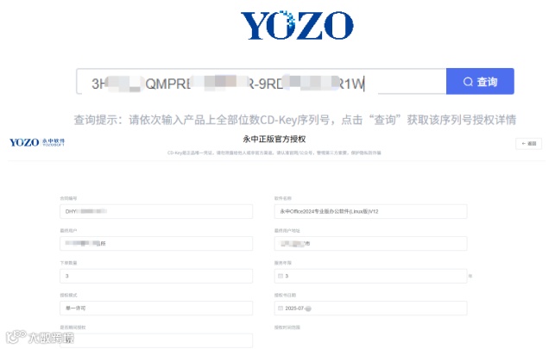Viewport: 555px width, 349px height.
Task: Click the 永中正版官方授权 page title
Action: [x=274, y=140]
